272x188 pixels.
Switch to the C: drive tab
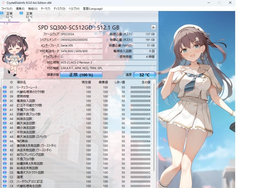(10, 16)
